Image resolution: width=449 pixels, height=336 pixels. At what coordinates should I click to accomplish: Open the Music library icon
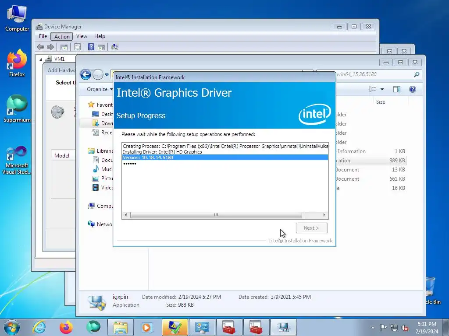[x=96, y=169]
